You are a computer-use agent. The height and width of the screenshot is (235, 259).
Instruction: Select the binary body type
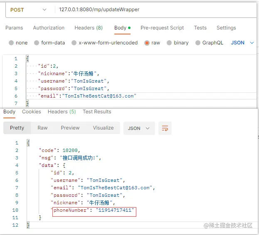tap(178, 43)
